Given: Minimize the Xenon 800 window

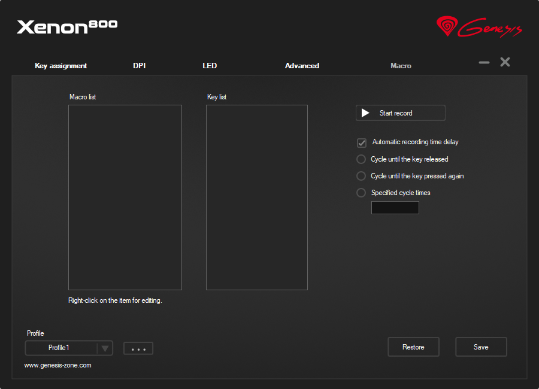Looking at the screenshot, I should [484, 63].
